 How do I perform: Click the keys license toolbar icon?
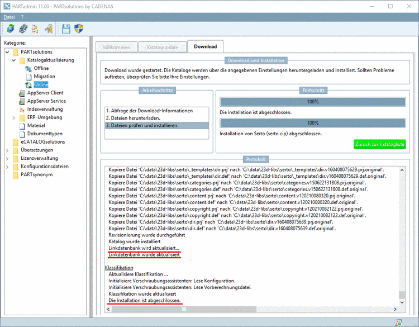click(x=49, y=29)
